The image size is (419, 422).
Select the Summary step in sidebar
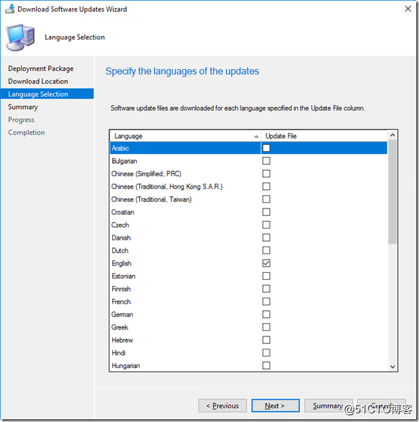click(x=23, y=107)
